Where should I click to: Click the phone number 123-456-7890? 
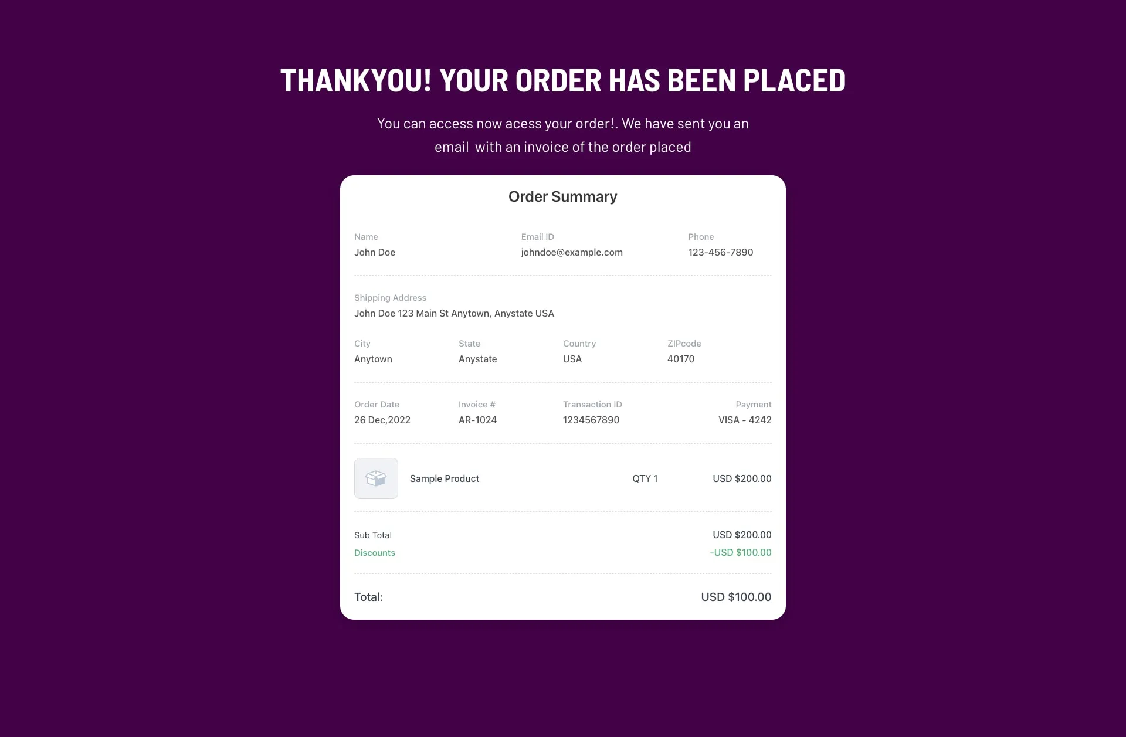click(x=721, y=253)
